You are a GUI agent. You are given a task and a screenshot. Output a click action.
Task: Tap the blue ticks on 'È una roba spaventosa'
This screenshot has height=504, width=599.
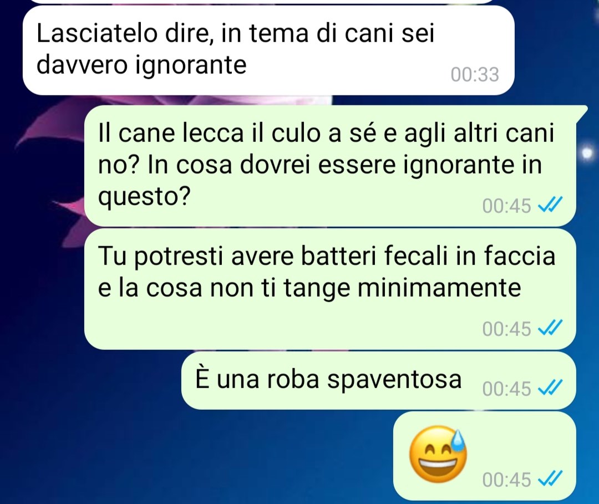click(550, 388)
